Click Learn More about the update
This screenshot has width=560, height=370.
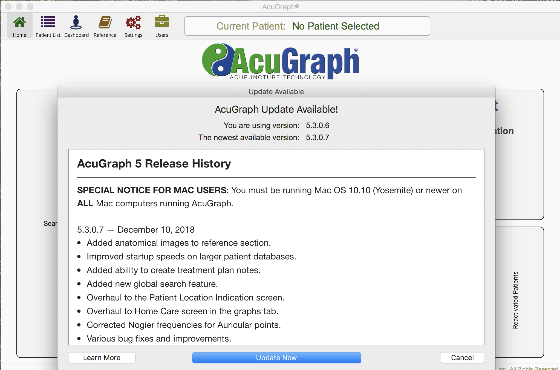tap(102, 357)
